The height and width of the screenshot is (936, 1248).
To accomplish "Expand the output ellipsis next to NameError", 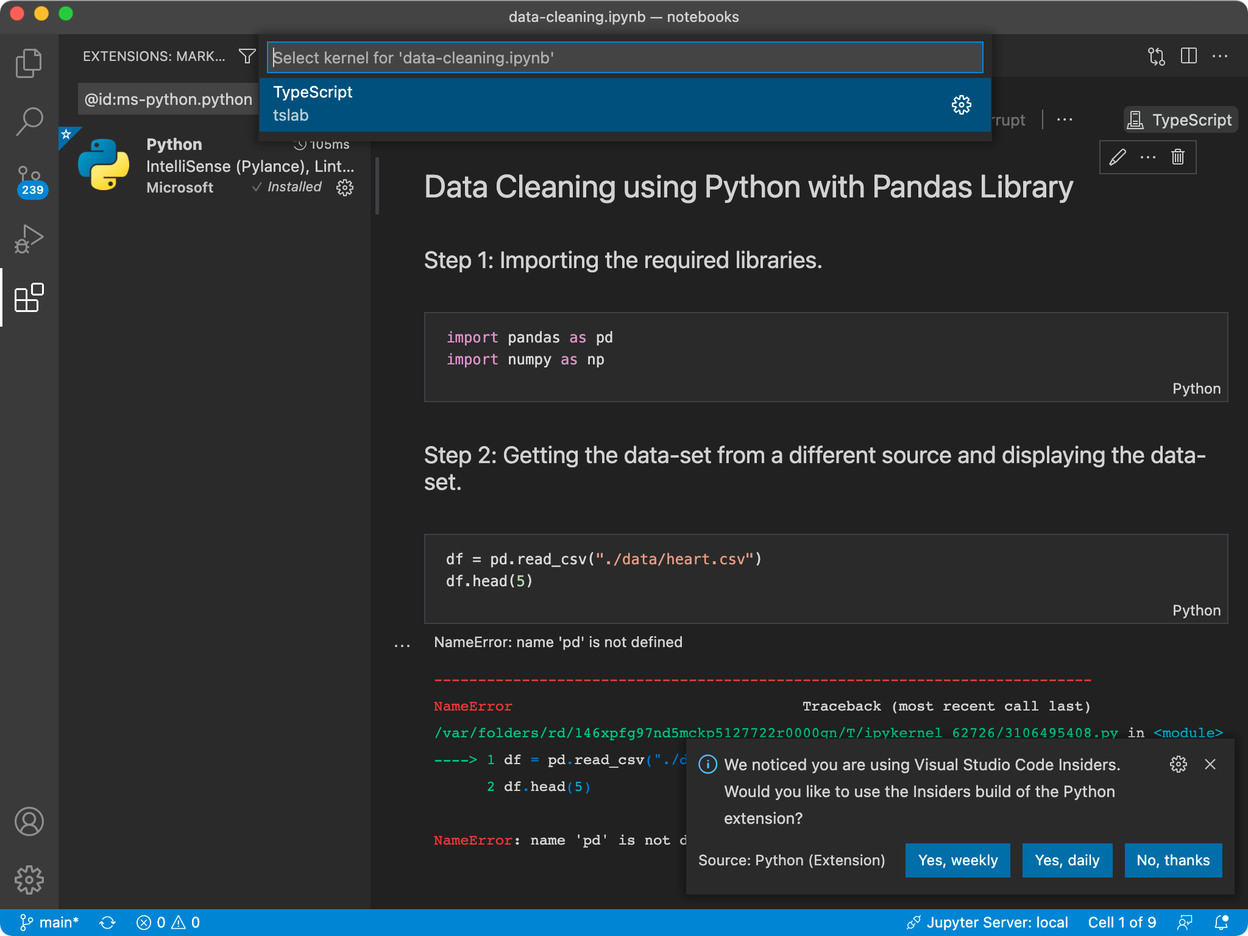I will click(x=402, y=645).
